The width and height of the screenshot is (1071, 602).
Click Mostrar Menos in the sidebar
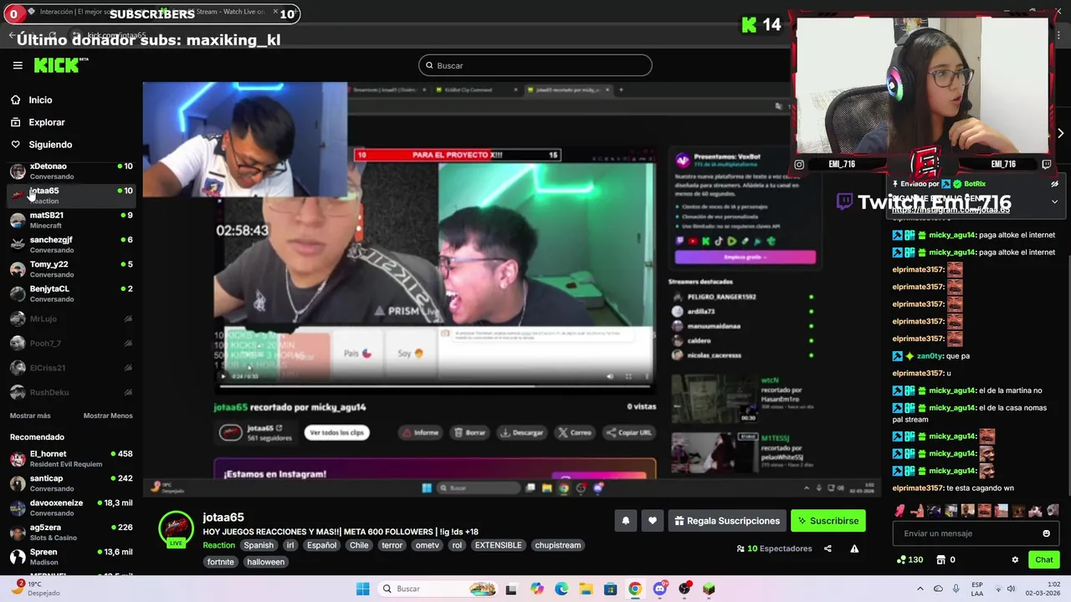[108, 416]
